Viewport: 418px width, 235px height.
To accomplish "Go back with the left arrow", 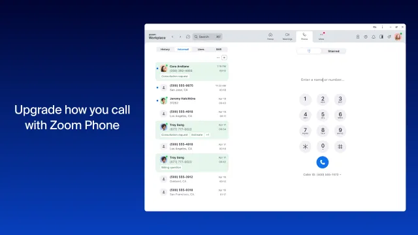I will [x=172, y=37].
